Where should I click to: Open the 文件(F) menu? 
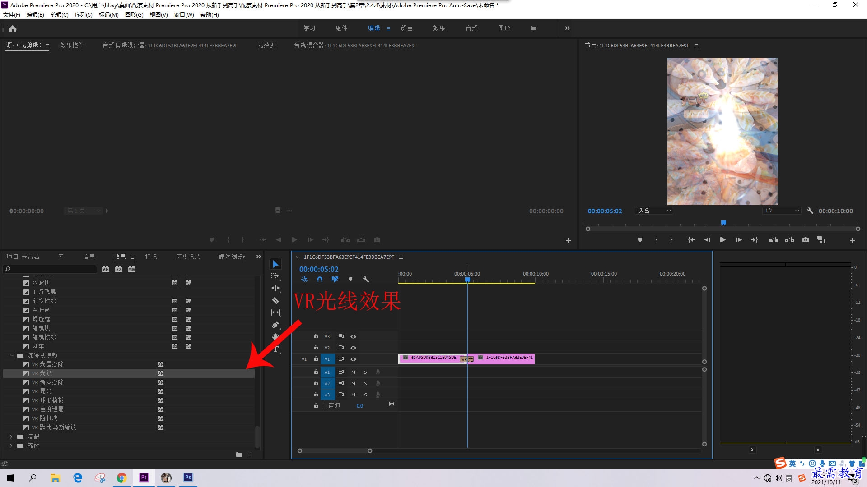tap(12, 15)
